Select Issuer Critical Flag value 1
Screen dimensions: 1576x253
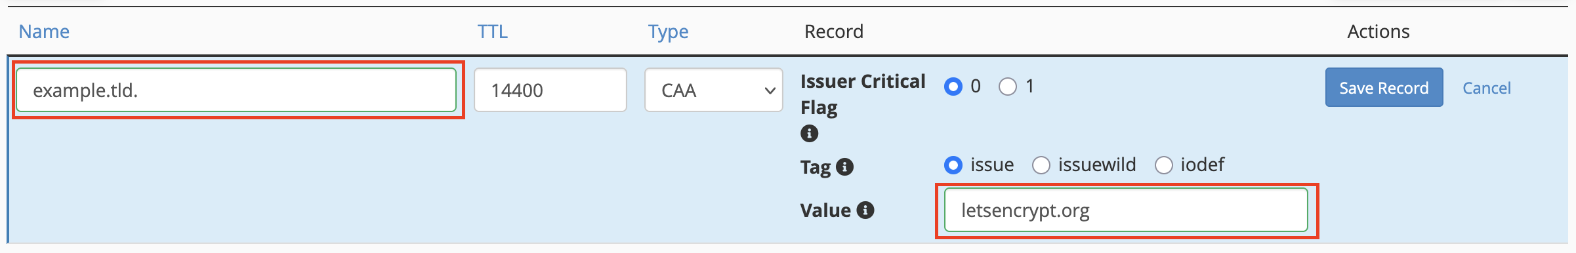[1007, 86]
